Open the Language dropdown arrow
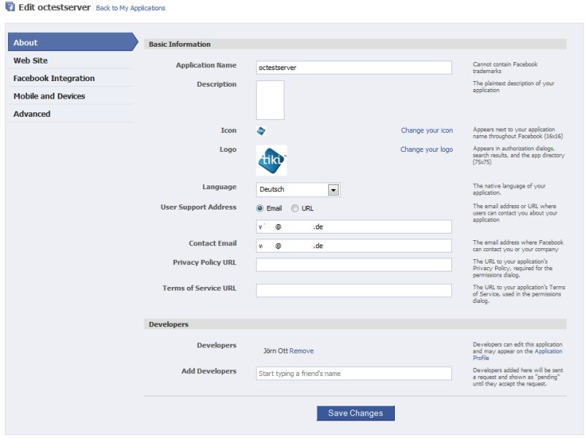 (333, 190)
